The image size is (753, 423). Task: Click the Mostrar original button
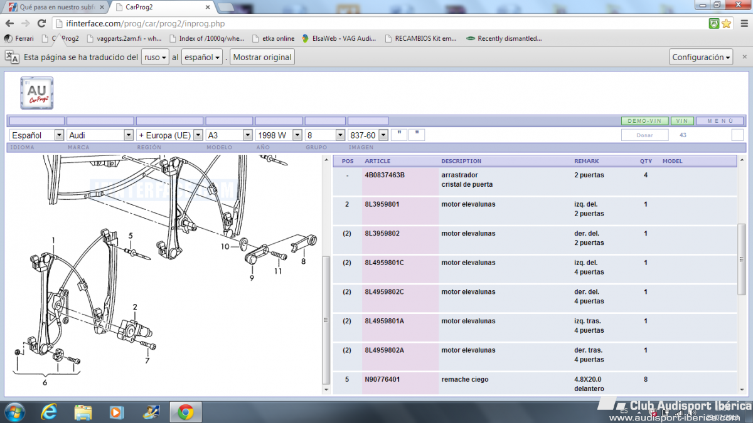(x=262, y=57)
